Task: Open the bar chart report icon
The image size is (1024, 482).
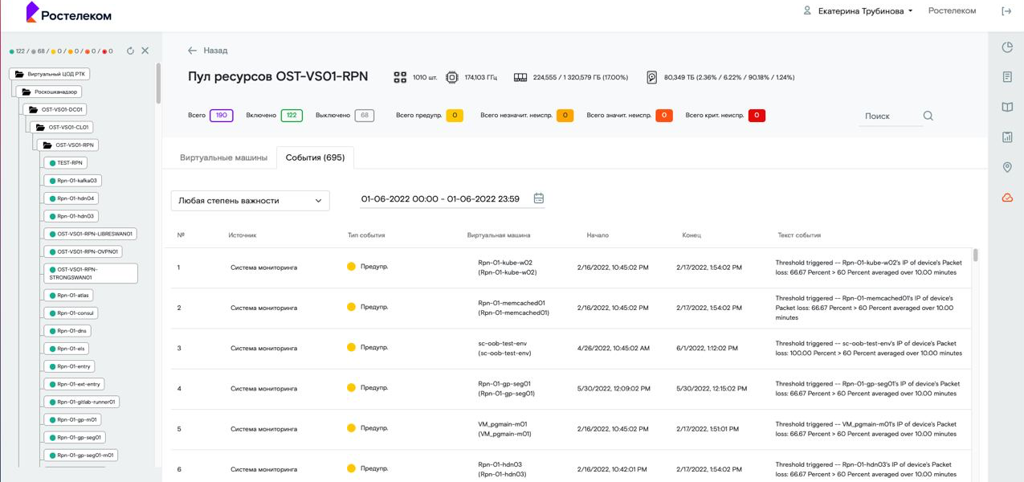Action: pos(1007,137)
